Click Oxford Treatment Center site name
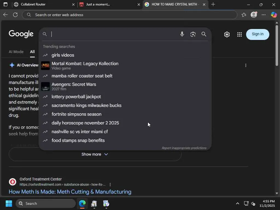Viewport: 280px width, 210px height. click(x=40, y=179)
